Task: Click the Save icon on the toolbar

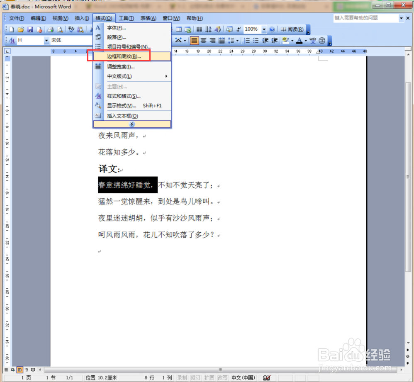Action: [30, 29]
